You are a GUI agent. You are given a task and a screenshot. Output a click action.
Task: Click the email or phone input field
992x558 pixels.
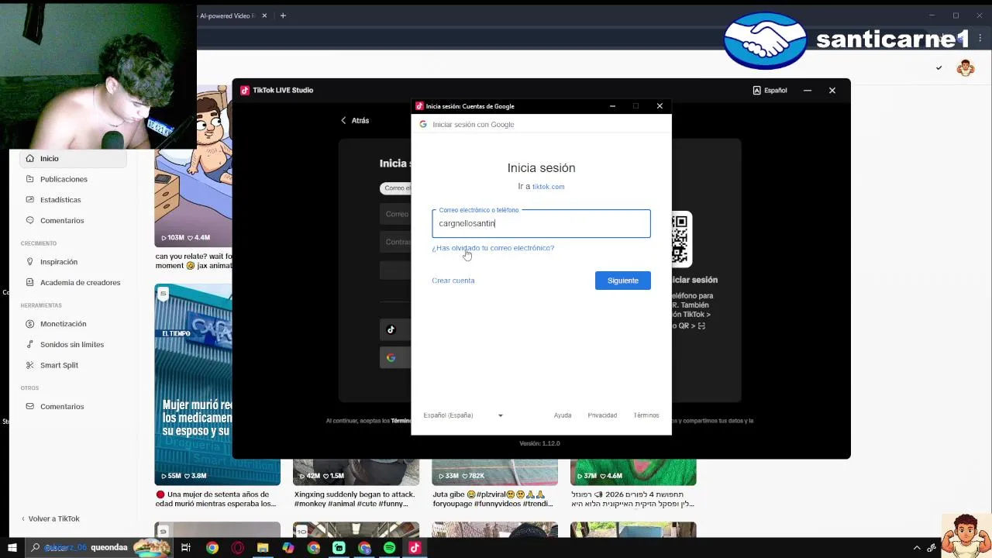click(x=541, y=223)
